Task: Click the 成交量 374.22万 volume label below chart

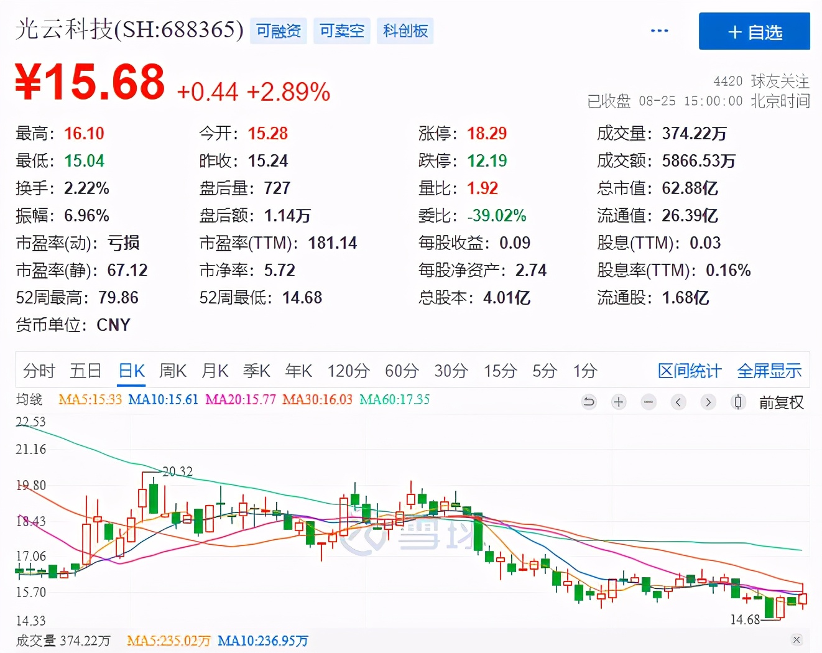Action: tap(63, 641)
